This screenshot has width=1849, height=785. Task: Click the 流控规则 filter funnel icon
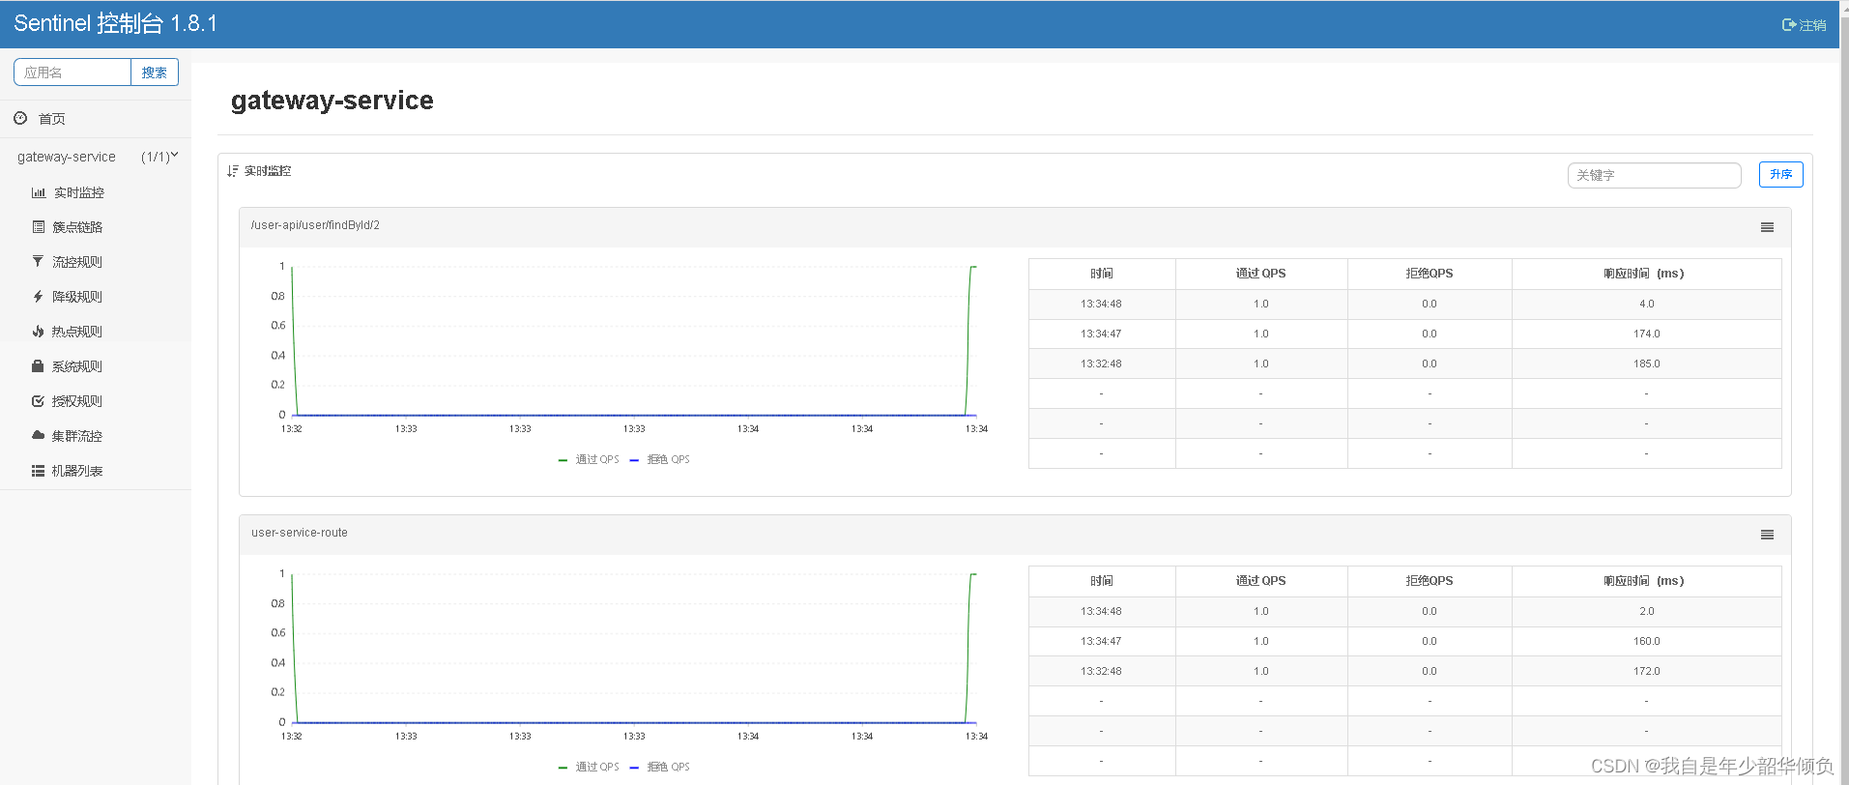click(38, 262)
